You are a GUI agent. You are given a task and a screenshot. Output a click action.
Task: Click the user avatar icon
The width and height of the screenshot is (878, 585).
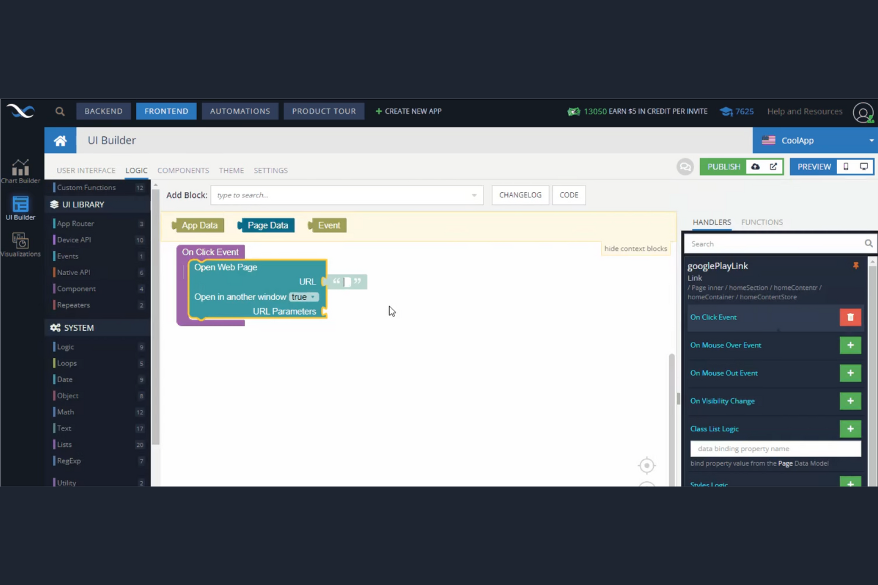point(863,113)
